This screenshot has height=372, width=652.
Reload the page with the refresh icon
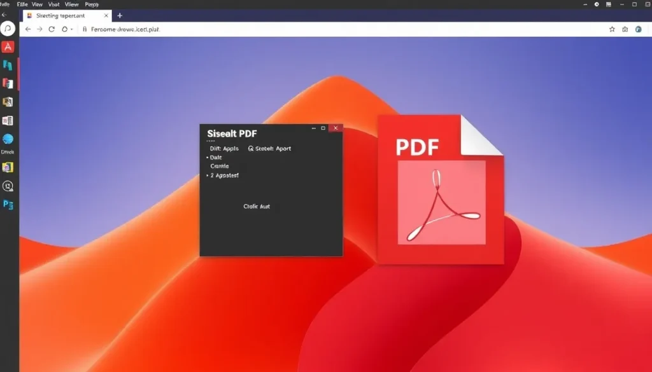tap(52, 29)
